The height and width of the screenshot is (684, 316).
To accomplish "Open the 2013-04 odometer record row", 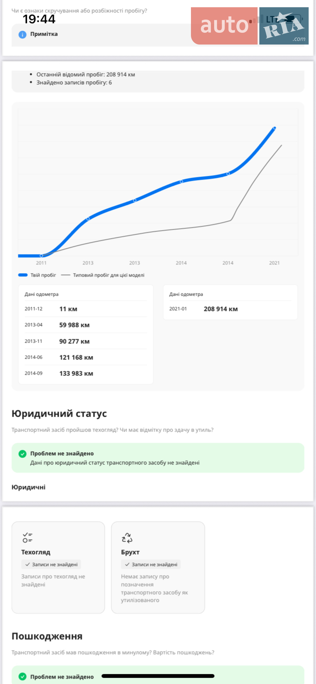I will point(86,325).
